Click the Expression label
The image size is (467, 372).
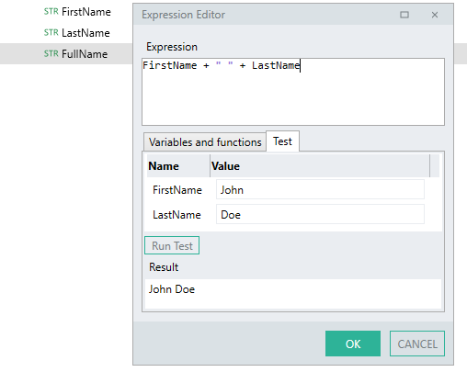(172, 47)
